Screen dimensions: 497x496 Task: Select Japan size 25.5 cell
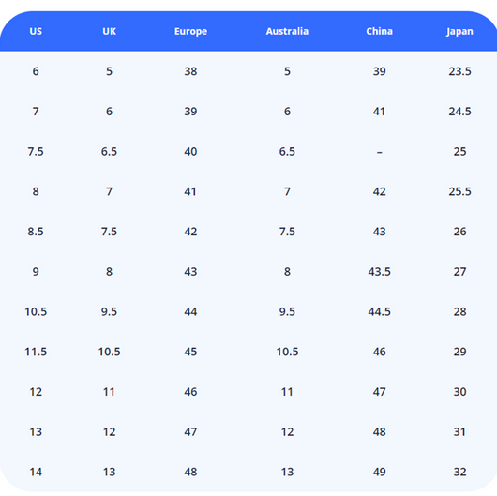click(x=459, y=192)
